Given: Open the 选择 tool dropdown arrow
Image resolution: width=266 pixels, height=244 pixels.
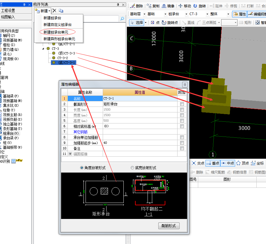Looking at the screenshot, I should (146, 22).
